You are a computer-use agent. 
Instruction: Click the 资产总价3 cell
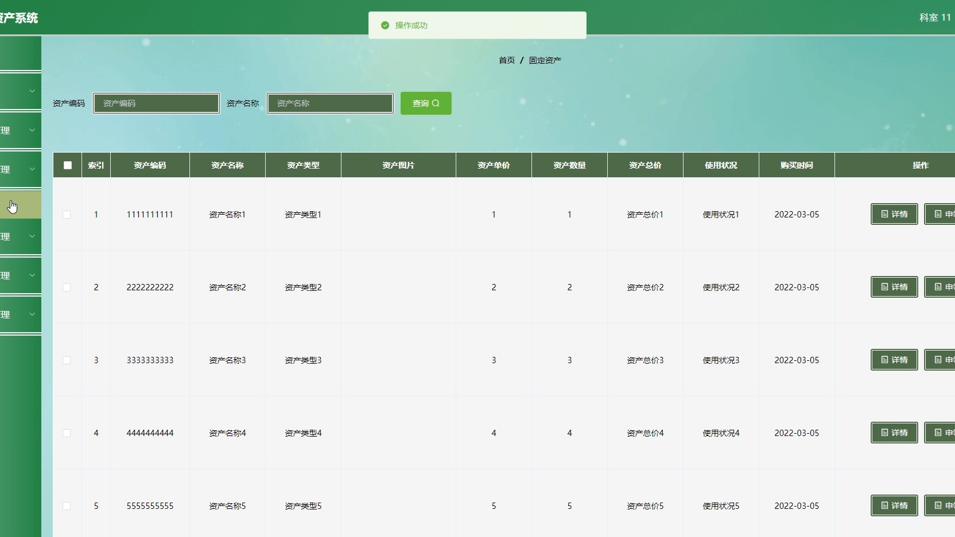pos(645,360)
